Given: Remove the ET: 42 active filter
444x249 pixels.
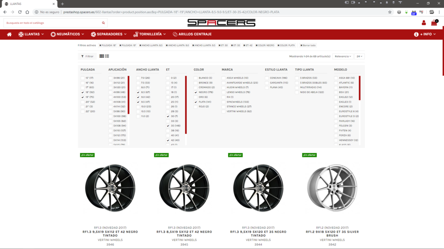Looking at the screenshot, I should point(244,45).
